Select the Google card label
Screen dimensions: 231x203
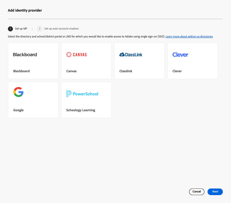point(18,110)
